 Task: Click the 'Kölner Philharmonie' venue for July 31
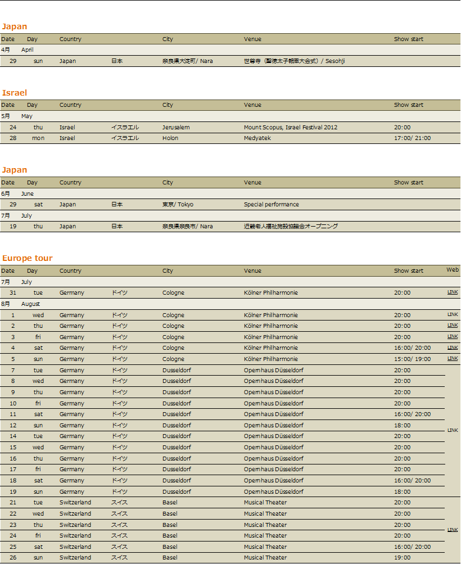tap(271, 293)
